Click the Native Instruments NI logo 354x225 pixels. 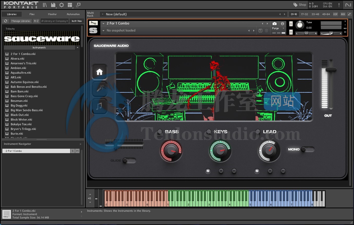pyautogui.click(x=348, y=5)
